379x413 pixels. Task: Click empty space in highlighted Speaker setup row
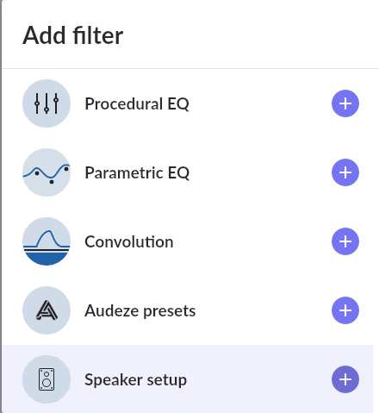pos(258,379)
